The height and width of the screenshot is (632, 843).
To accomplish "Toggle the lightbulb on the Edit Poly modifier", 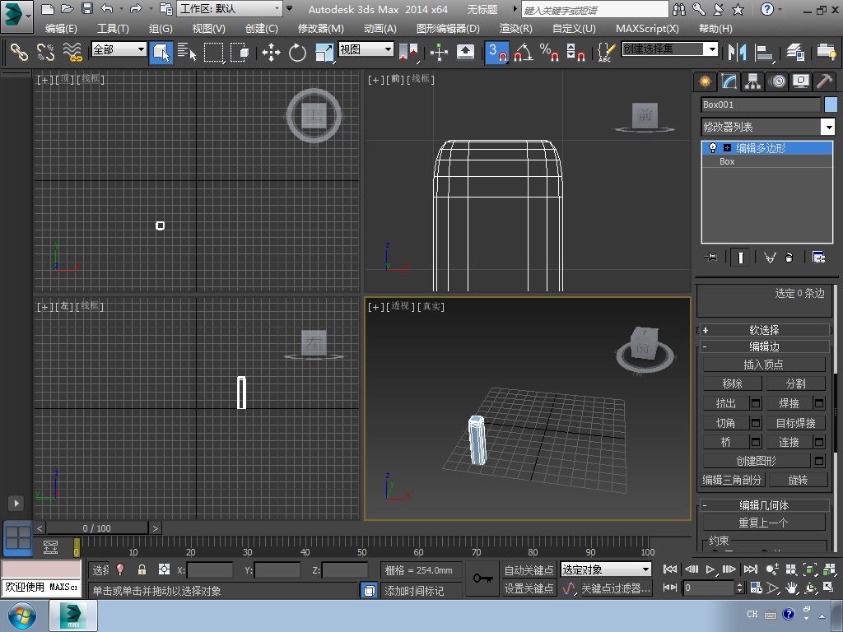I will pos(713,148).
